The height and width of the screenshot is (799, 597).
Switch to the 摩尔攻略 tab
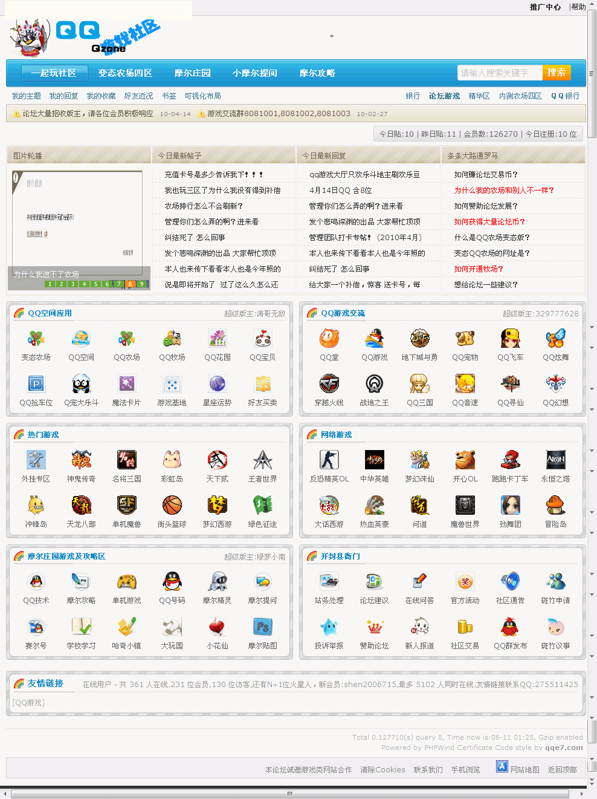pos(317,73)
